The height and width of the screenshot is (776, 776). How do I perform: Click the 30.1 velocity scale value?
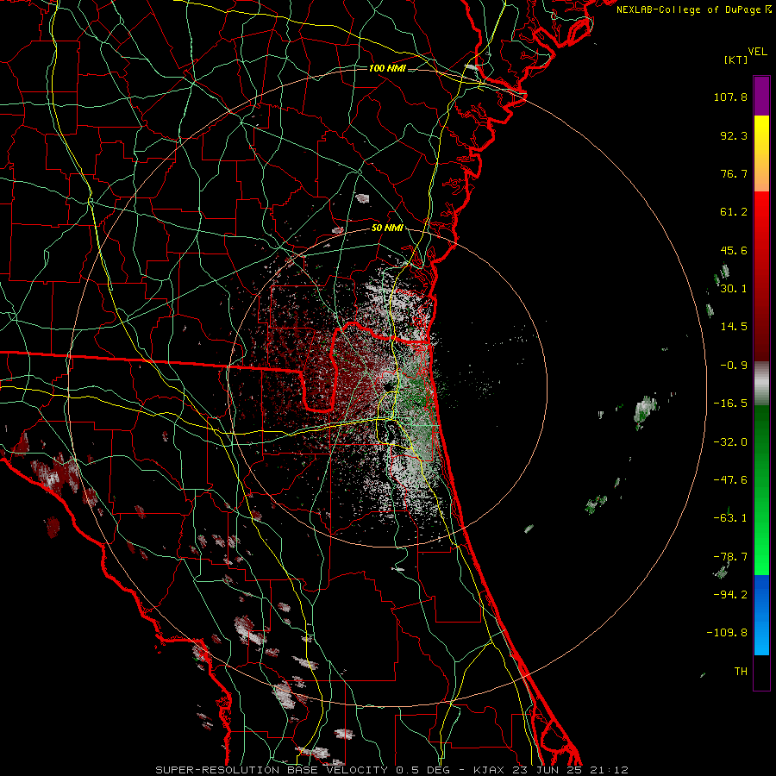(734, 289)
